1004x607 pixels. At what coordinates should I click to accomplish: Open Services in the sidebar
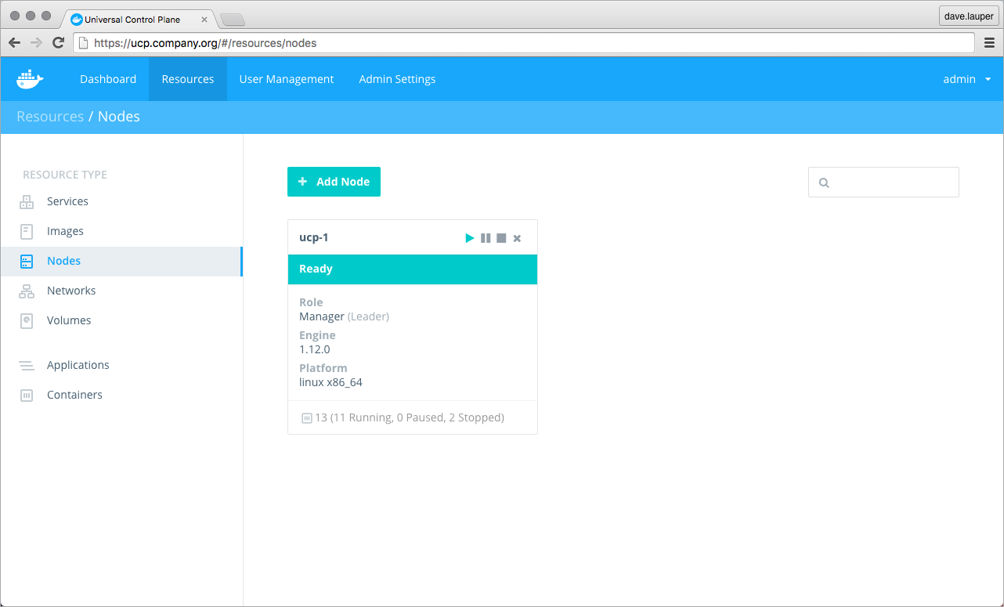click(67, 201)
